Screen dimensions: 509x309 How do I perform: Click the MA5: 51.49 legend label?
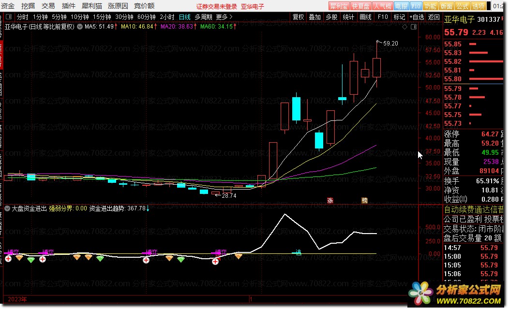pos(101,27)
